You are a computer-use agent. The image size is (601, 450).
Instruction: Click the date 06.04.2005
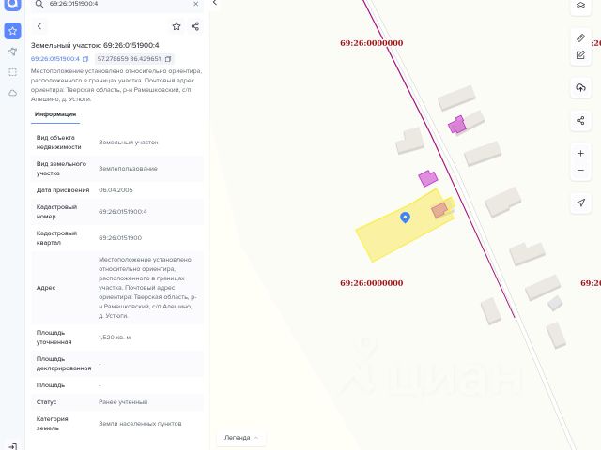116,189
